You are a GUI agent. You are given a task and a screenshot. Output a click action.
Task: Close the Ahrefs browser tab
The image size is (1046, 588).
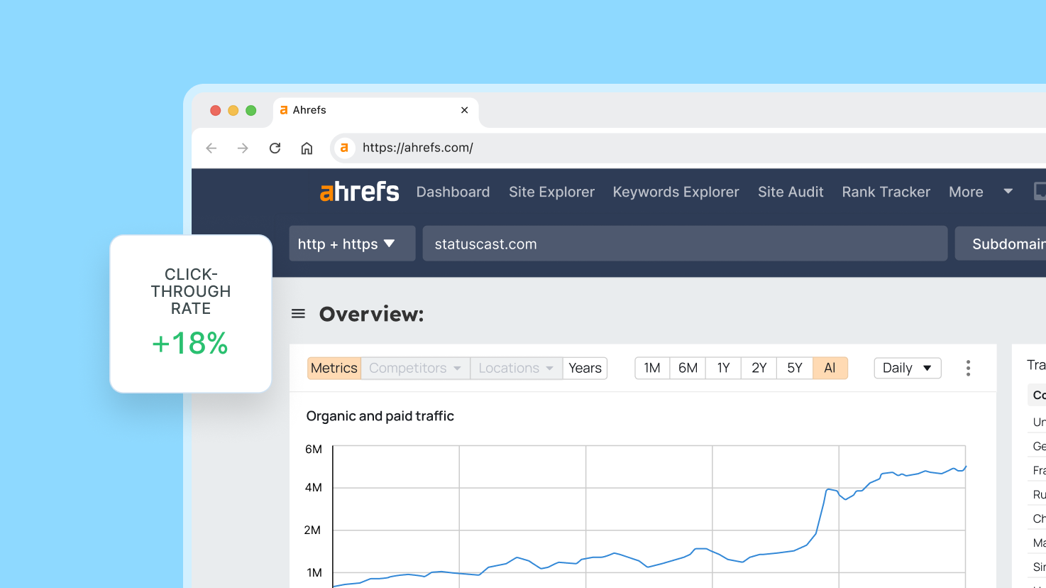point(465,110)
